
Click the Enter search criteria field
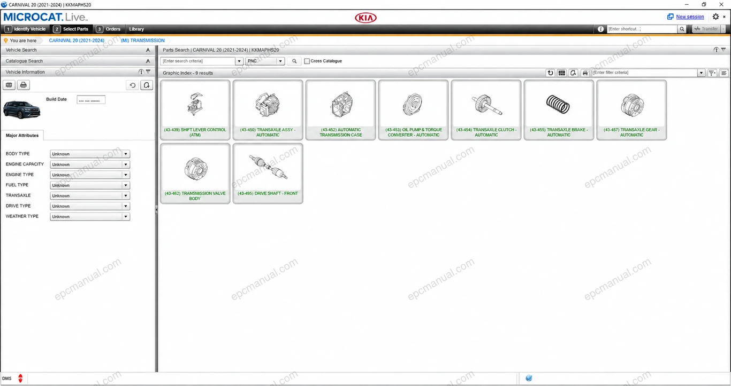(x=198, y=61)
